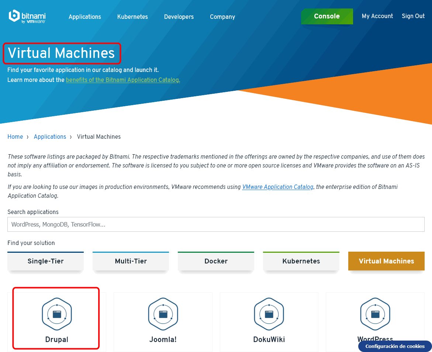Open Configuración de cookies button
Screen dimensions: 432x352
click(x=395, y=346)
